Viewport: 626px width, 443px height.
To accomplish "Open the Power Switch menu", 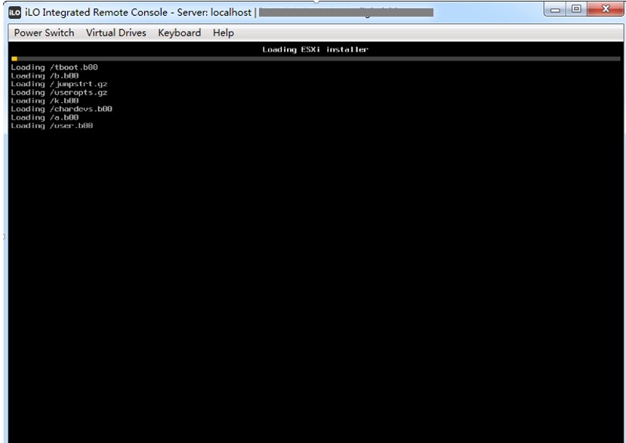I will 44,33.
